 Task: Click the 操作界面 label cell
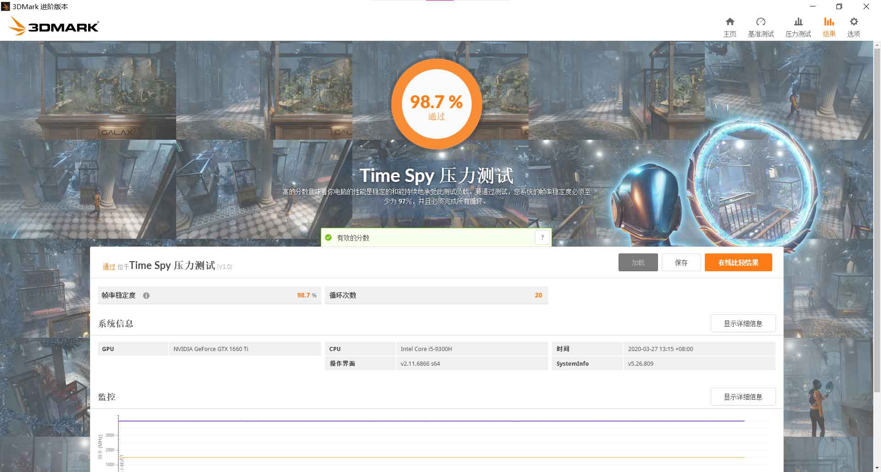pyautogui.click(x=360, y=364)
